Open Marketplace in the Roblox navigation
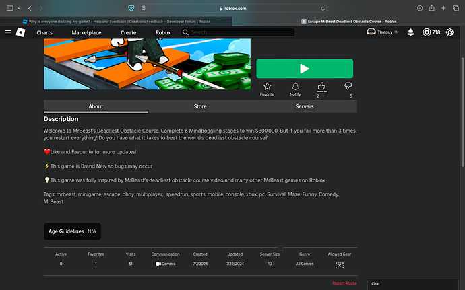Image resolution: width=465 pixels, height=290 pixels. pos(86,32)
